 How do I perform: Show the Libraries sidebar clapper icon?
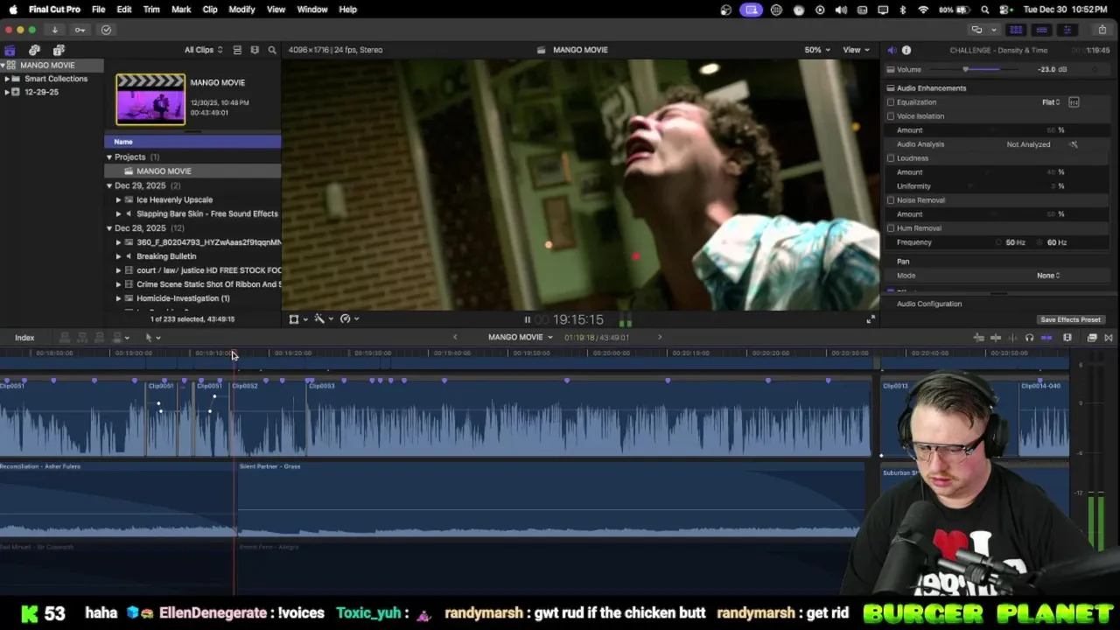10,50
